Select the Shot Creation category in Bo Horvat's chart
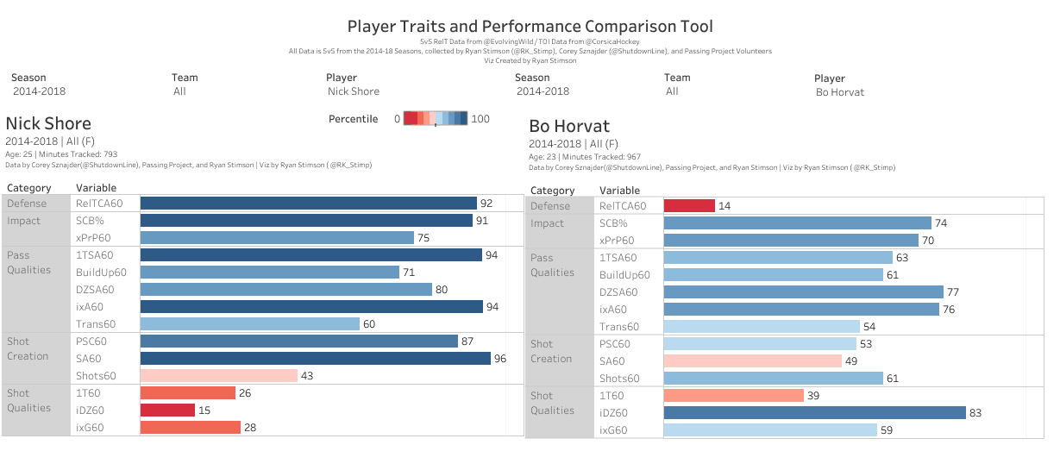This screenshot has height=470, width=1060. tap(551, 351)
